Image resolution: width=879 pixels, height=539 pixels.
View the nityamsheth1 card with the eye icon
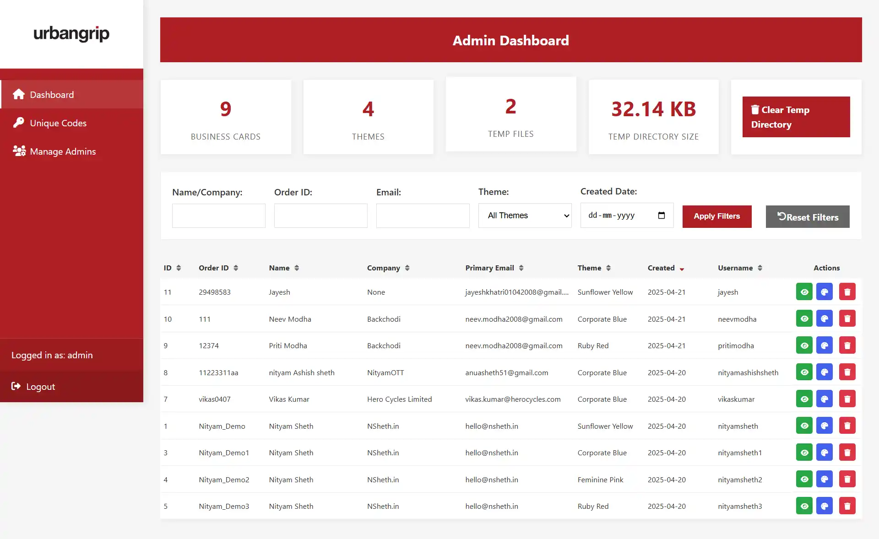[x=804, y=453]
